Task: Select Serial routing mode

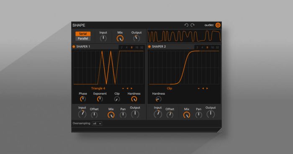Action: (83, 33)
